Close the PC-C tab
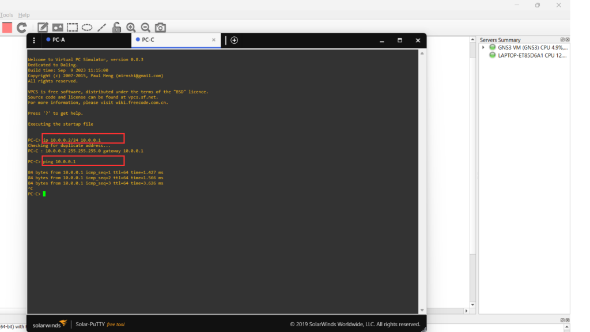Viewport: 590px width, 332px height. 214,40
